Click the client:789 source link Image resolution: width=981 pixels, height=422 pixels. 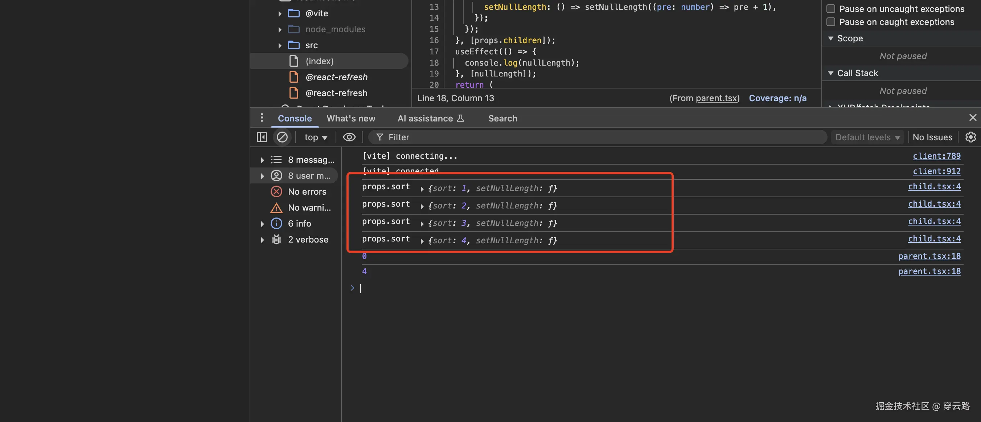click(936, 156)
